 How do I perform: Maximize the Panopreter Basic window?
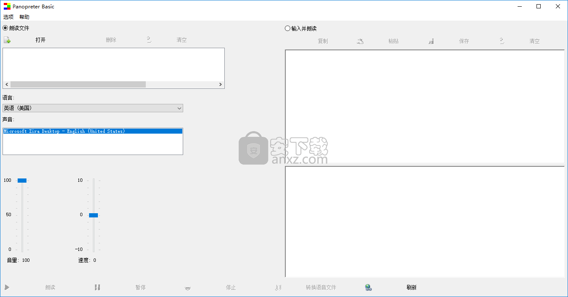click(x=539, y=6)
